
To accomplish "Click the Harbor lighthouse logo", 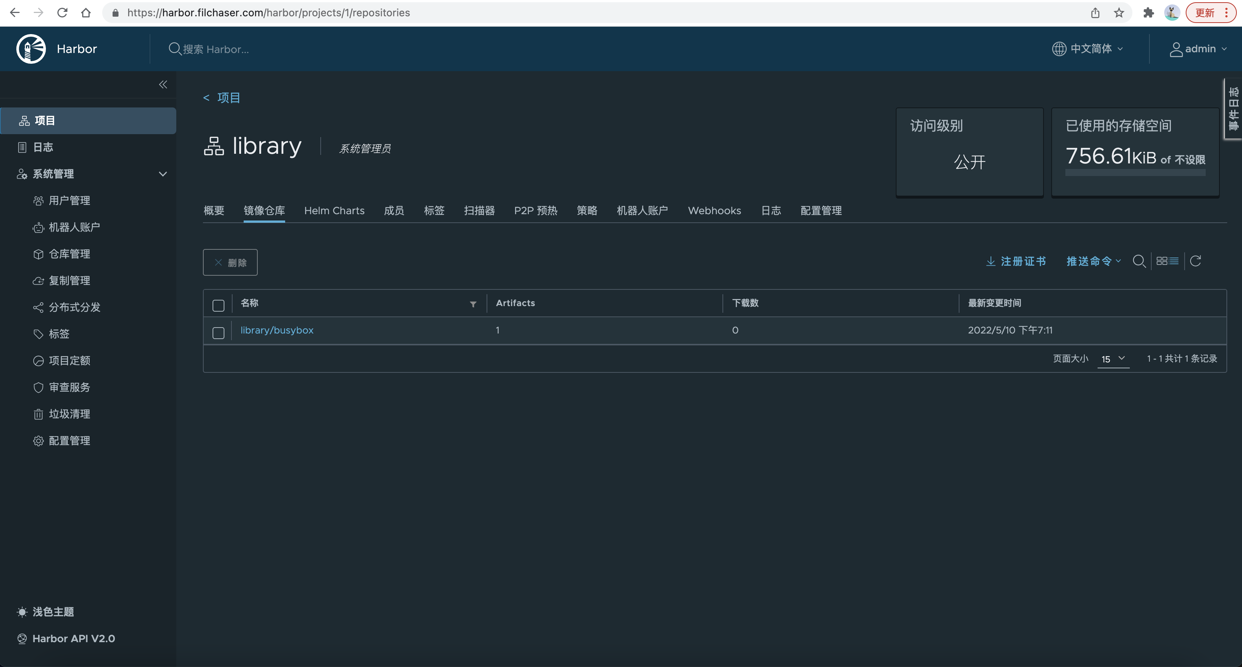I will (x=31, y=49).
